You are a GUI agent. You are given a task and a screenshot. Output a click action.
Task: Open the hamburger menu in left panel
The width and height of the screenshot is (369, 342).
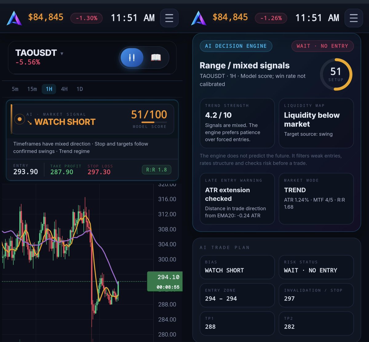point(169,18)
